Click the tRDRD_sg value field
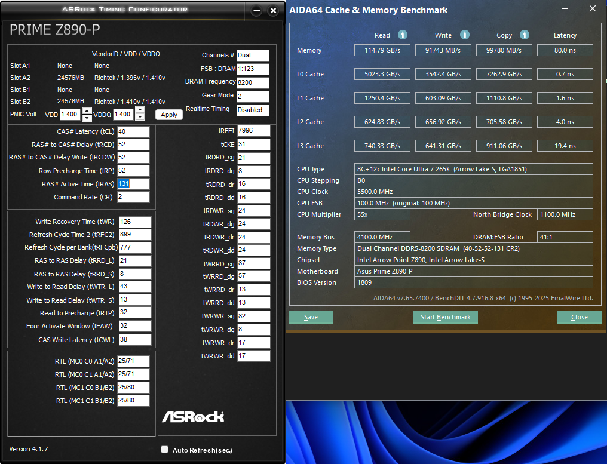607x464 pixels. 253,158
